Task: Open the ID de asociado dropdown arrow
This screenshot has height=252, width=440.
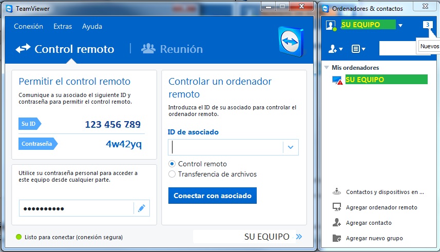Action: [291, 147]
